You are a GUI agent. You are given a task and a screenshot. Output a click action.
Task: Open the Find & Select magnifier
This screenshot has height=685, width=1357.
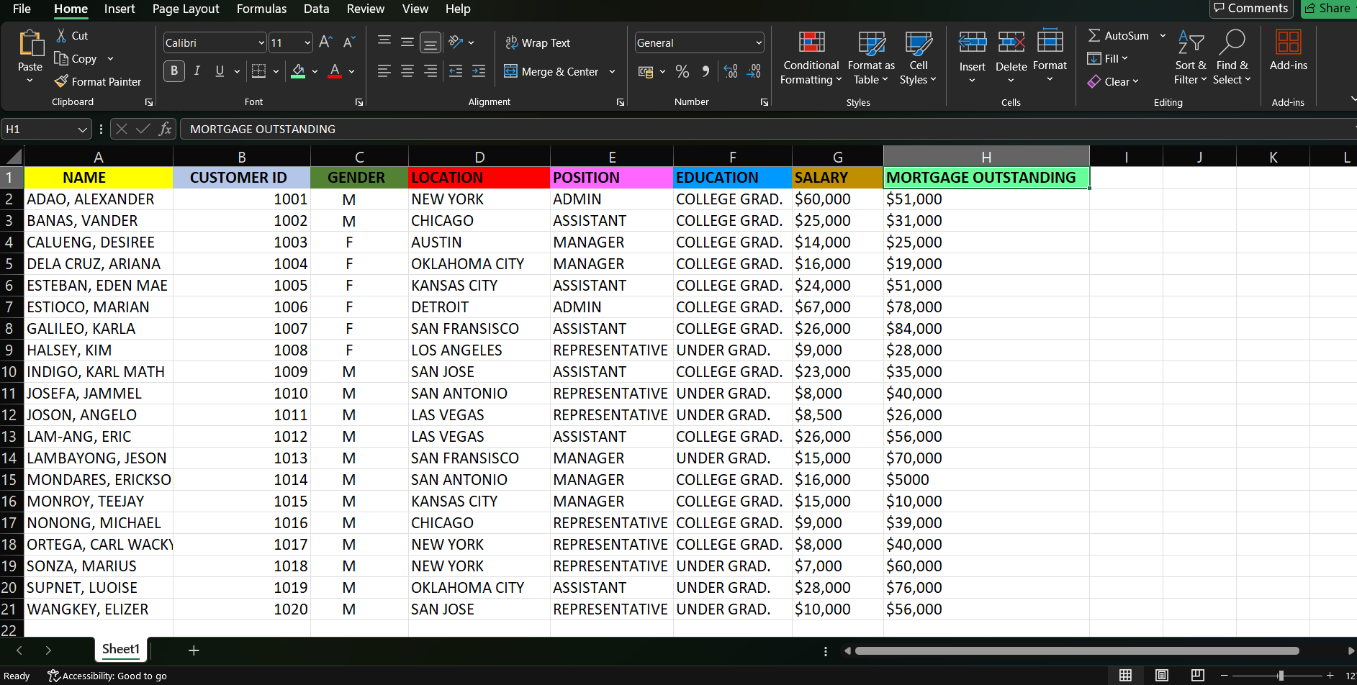pos(1232,42)
